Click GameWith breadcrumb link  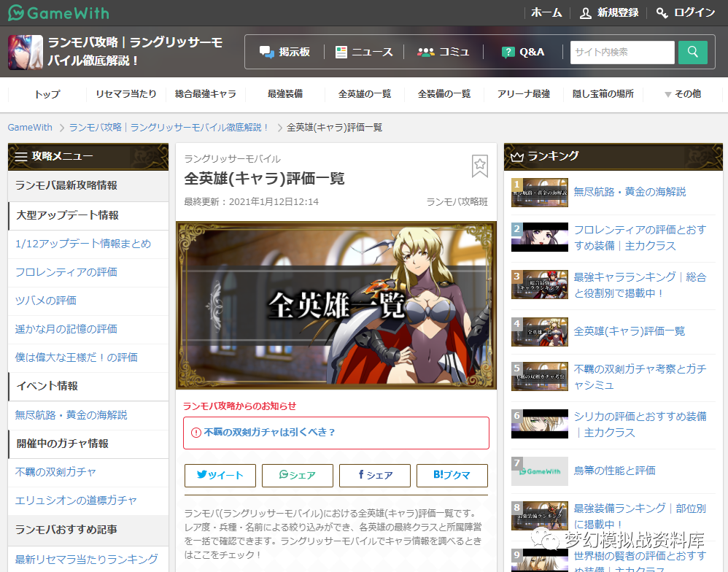[30, 127]
